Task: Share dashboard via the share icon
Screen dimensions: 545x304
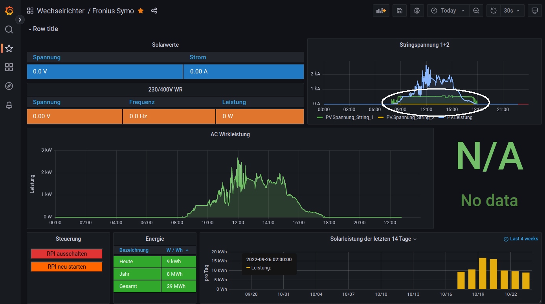Action: click(x=154, y=11)
